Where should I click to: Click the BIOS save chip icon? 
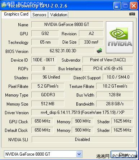tap(99, 51)
